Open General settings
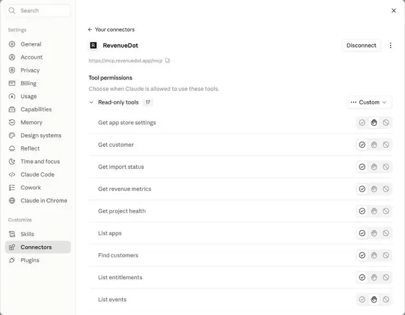 38,44
